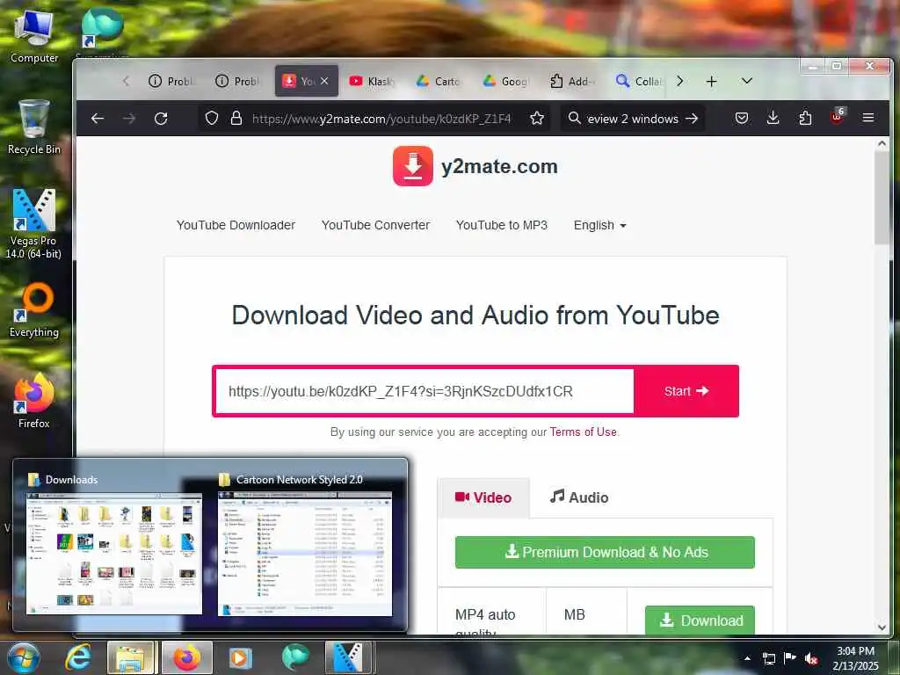Open a new tab with plus button
Viewport: 900px width, 675px height.
(711, 82)
